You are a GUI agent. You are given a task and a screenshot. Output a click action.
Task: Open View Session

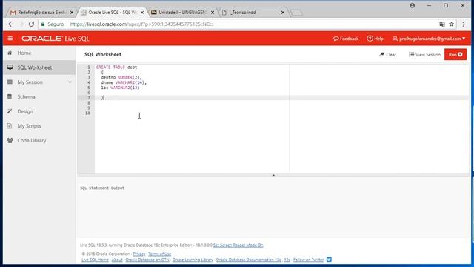[424, 54]
